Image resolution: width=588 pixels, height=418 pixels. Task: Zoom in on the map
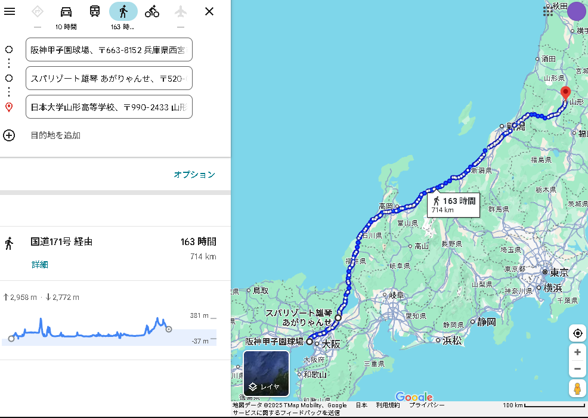coord(577,352)
